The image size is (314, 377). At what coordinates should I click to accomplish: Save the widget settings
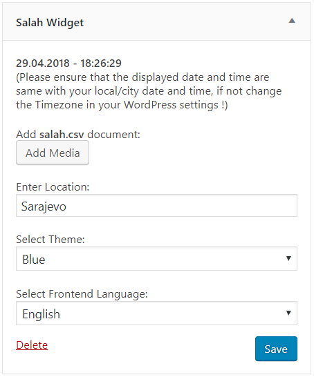click(276, 349)
